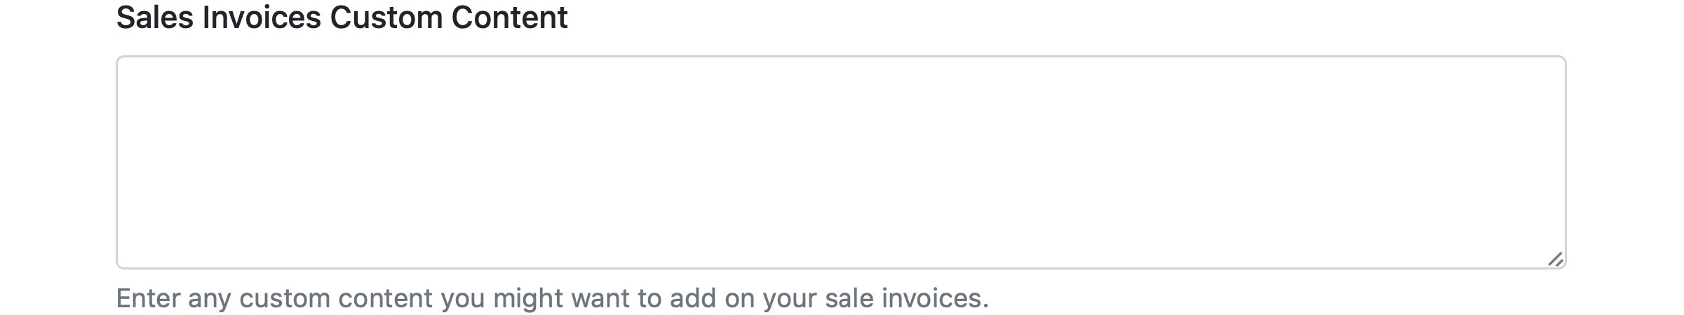Click the phrase "sale invoices" in the hint
1684x315 pixels.
906,299
